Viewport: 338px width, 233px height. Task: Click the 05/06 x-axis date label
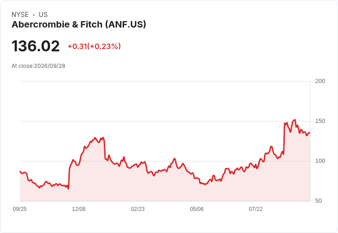coord(197,209)
